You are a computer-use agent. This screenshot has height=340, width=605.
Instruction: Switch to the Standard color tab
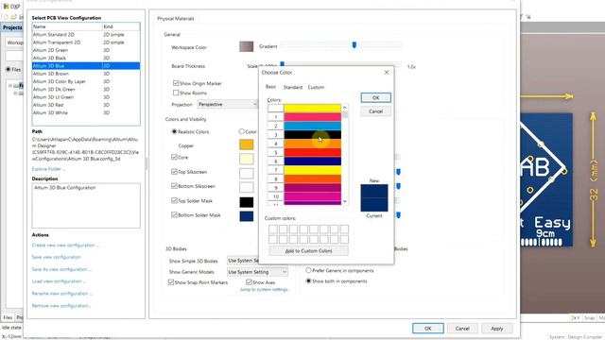293,87
